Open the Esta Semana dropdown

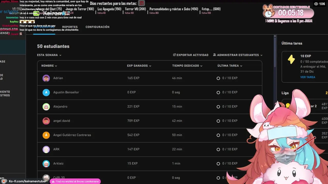49,55
